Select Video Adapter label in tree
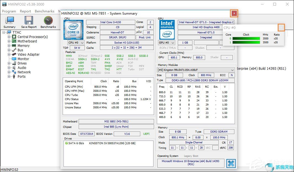Screen dimensions: 294x172 coord(28,55)
